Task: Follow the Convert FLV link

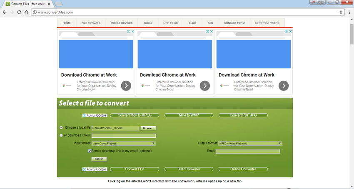Action: click(135, 169)
